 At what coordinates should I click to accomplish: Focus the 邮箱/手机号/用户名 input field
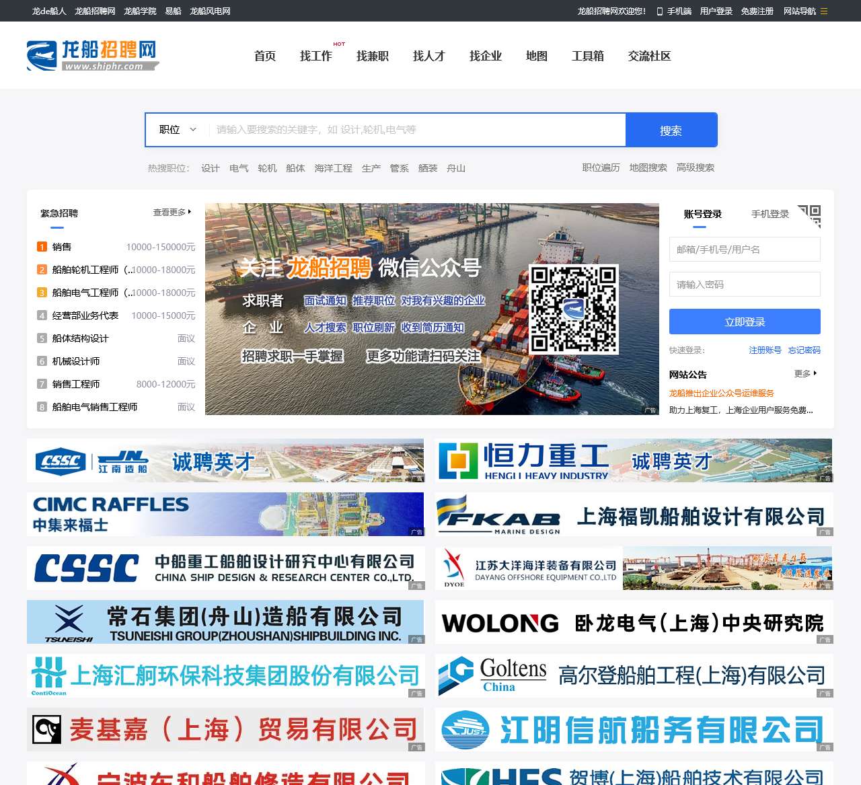tap(745, 249)
